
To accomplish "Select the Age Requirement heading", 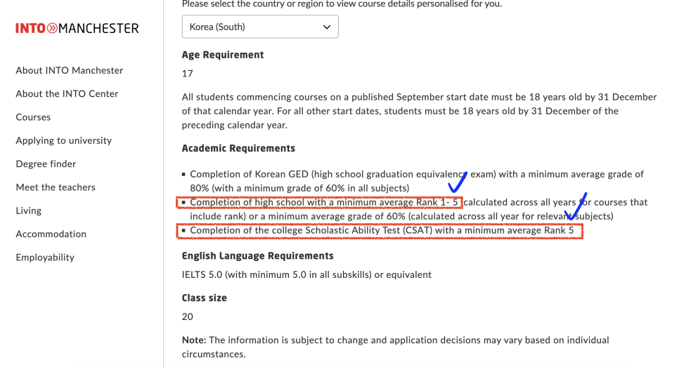I will click(x=223, y=55).
